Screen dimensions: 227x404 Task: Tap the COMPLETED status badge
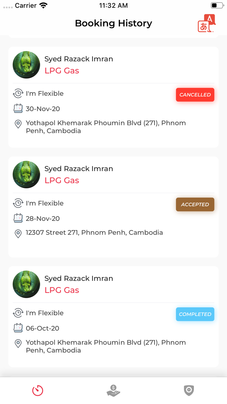click(x=195, y=314)
